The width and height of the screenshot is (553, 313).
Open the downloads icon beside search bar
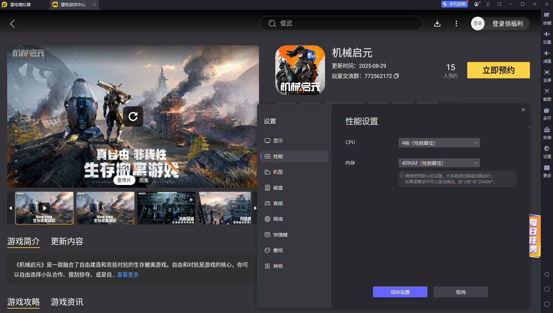(x=437, y=24)
